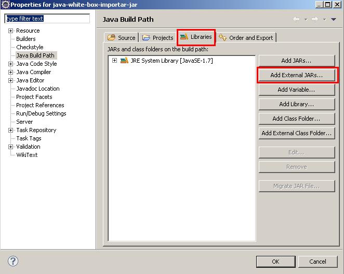This screenshot has width=344, height=274.
Task: Expand the Java Editor node
Action: click(10, 80)
